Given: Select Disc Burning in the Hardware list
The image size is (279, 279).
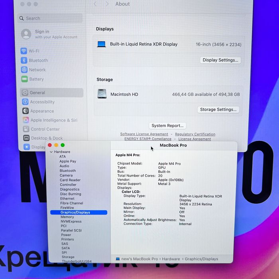Looking at the screenshot, I should pyautogui.click(x=71, y=194).
